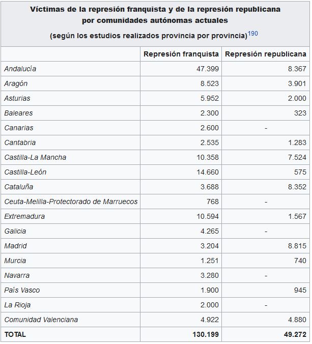Image resolution: width=312 pixels, height=344 pixels.
Task: Click Castilla-León's franquista value 14.660
Action: tap(208, 172)
